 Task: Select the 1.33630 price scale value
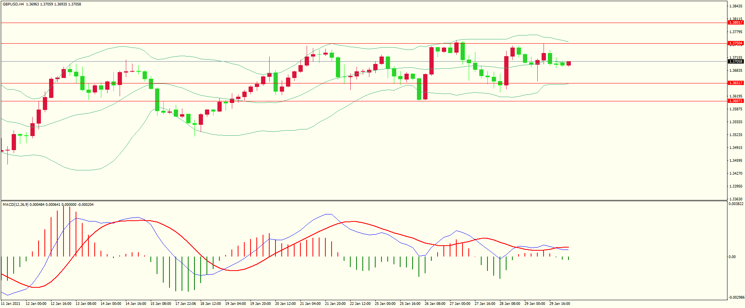[x=736, y=199]
